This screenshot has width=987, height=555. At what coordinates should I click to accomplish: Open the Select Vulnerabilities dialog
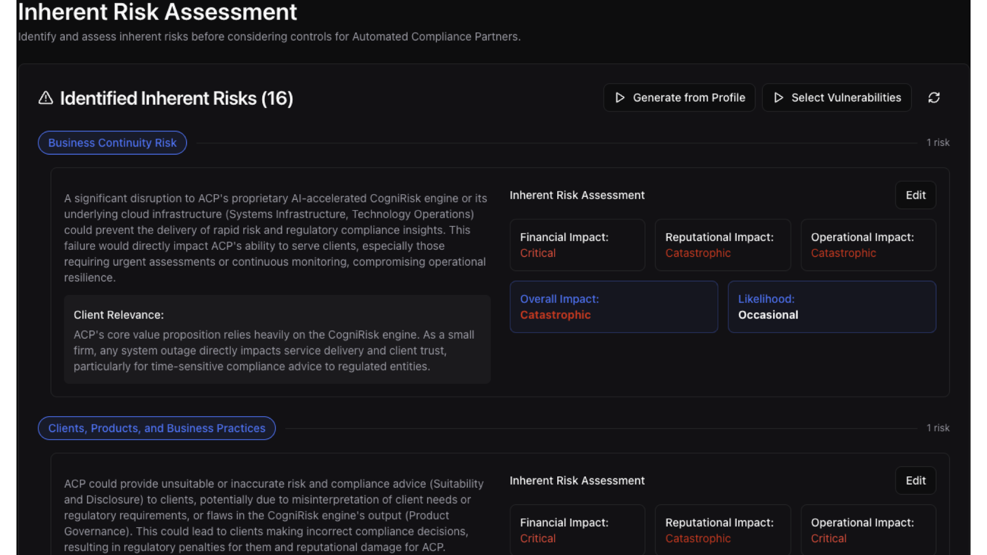tap(836, 98)
